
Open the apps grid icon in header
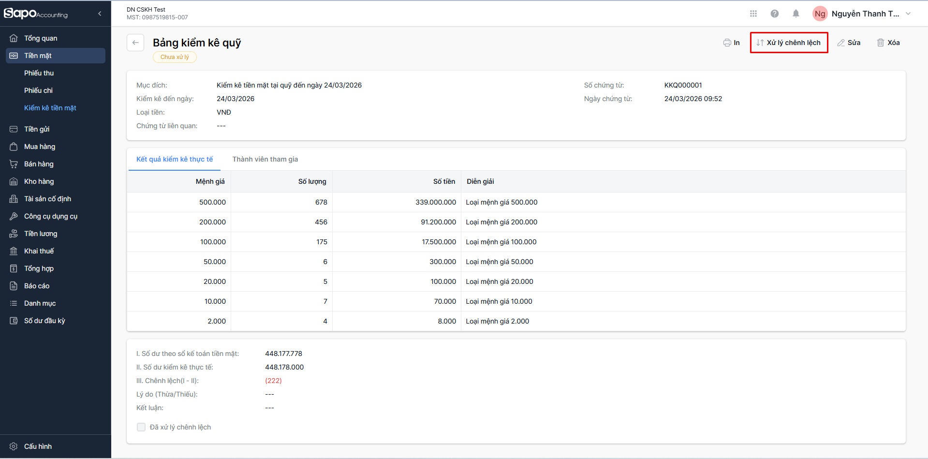[x=753, y=14]
